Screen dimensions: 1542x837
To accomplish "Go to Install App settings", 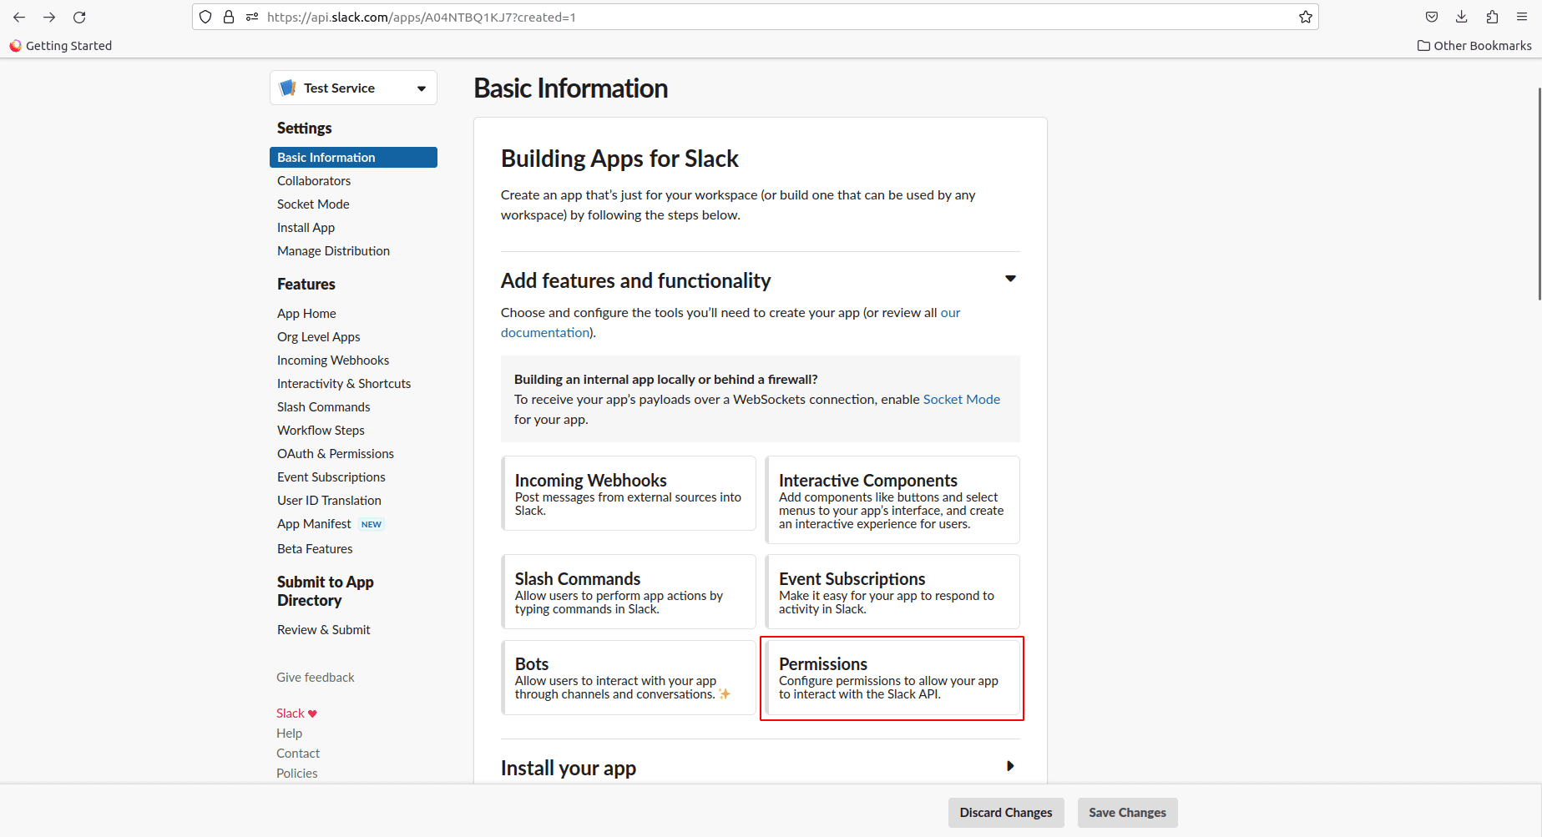I will (x=306, y=228).
